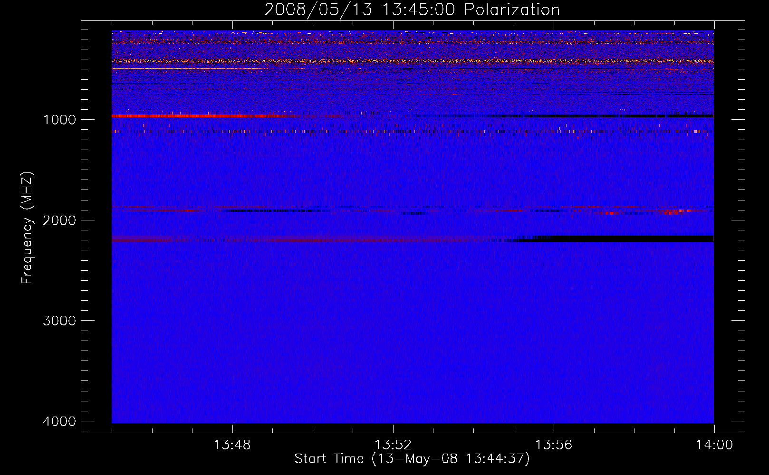Image resolution: width=769 pixels, height=475 pixels.
Task: Click the "1000" frequency tick label
Action: [59, 120]
